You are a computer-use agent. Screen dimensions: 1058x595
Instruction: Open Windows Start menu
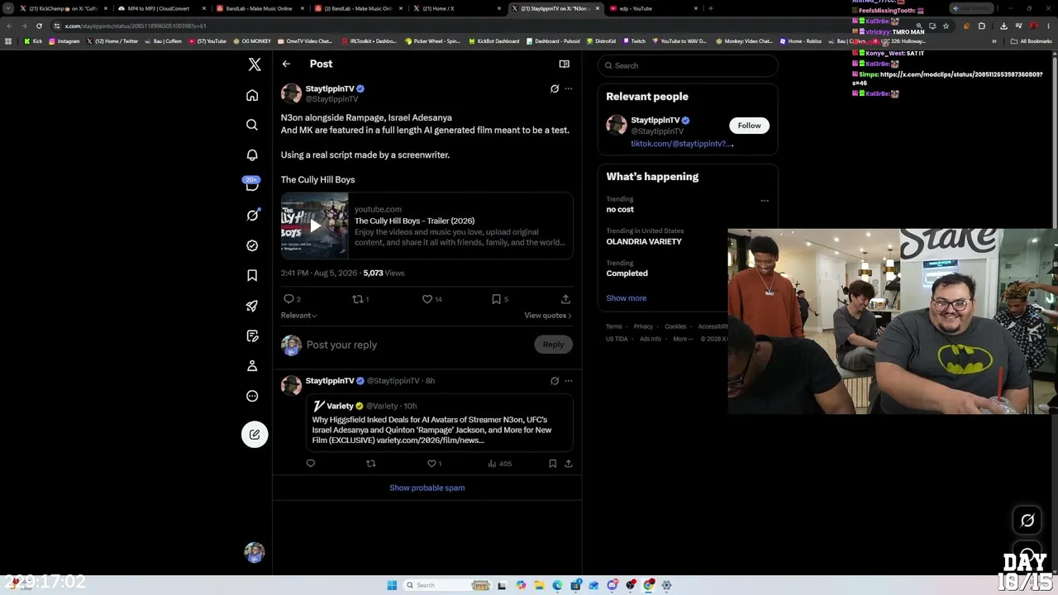(x=392, y=585)
